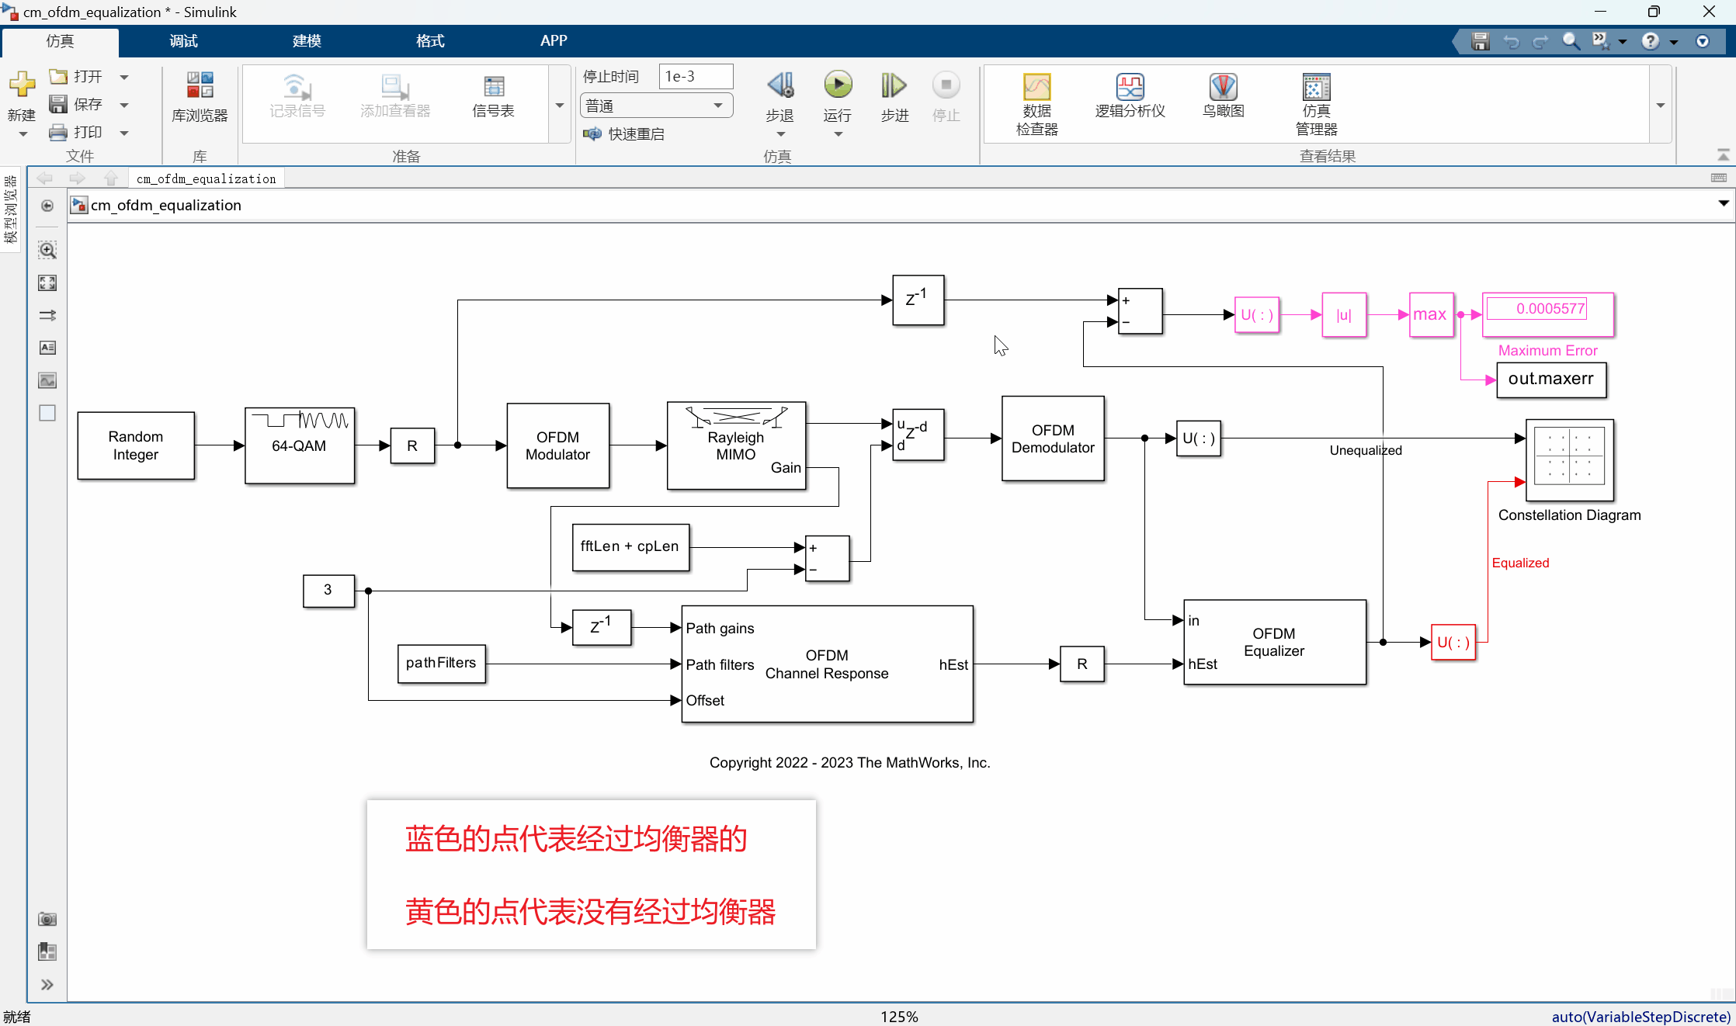Click the screenshot camera icon in palette
This screenshot has width=1736, height=1026.
point(47,919)
